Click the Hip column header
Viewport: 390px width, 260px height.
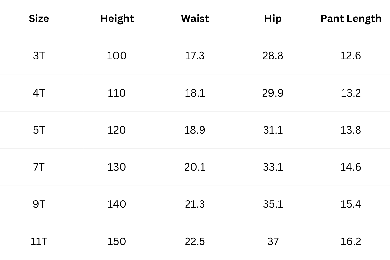tap(273, 19)
